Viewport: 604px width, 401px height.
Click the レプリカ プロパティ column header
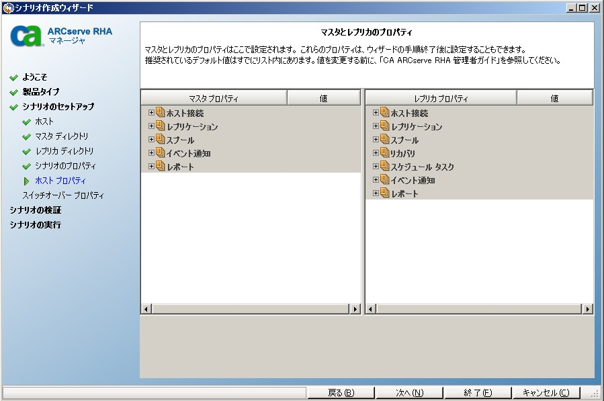coord(441,98)
